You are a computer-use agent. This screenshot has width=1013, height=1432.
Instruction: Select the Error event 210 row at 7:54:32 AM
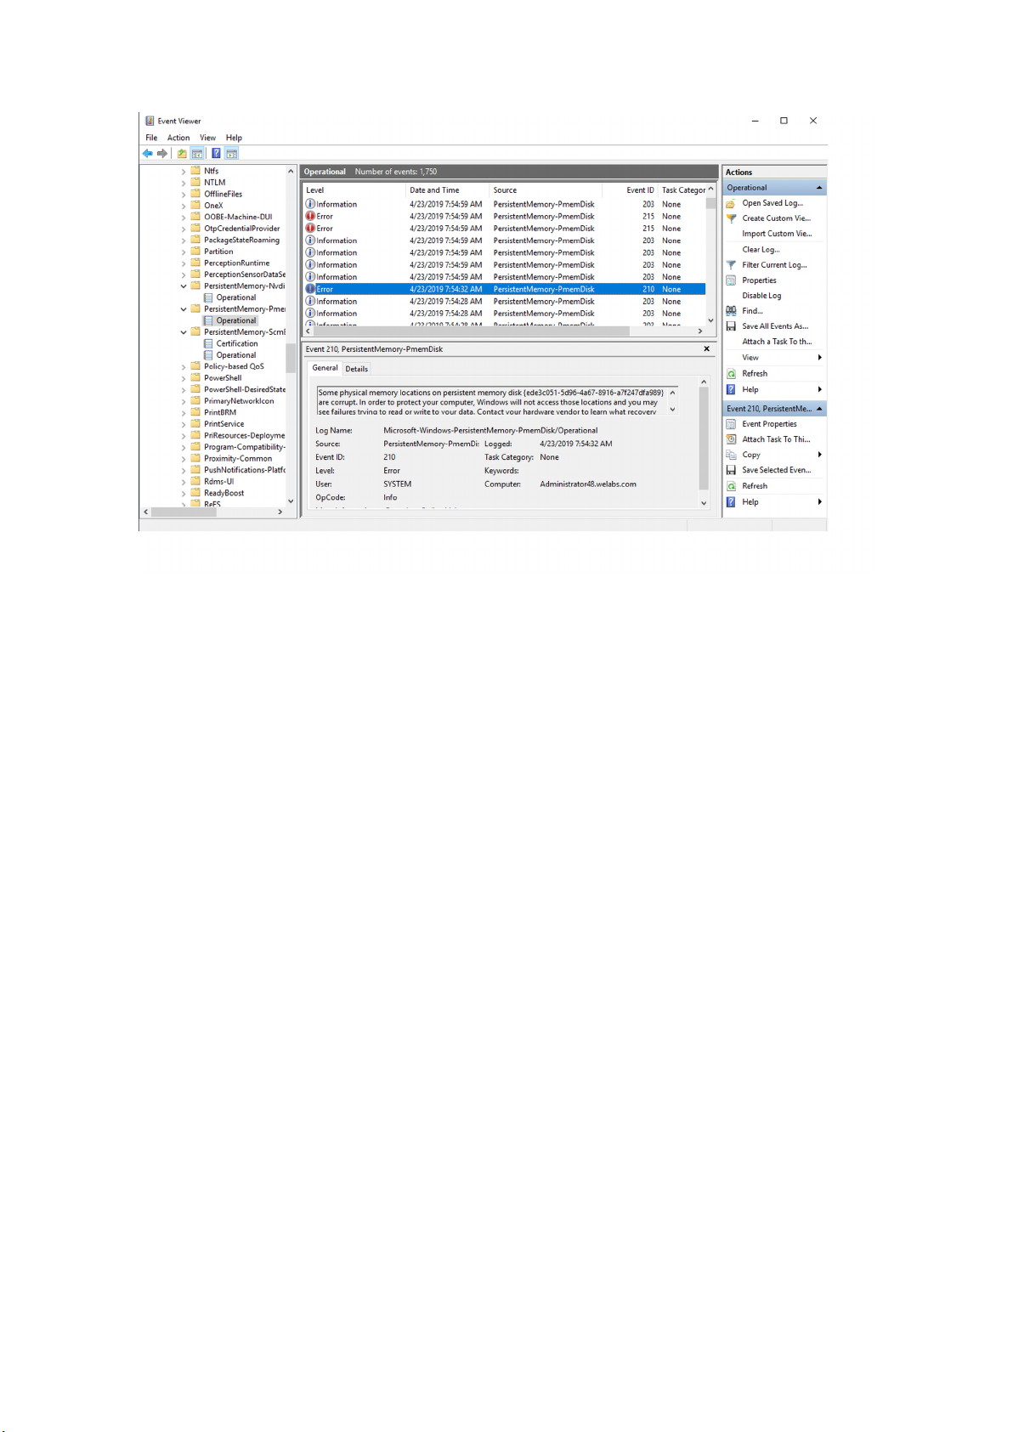[505, 289]
